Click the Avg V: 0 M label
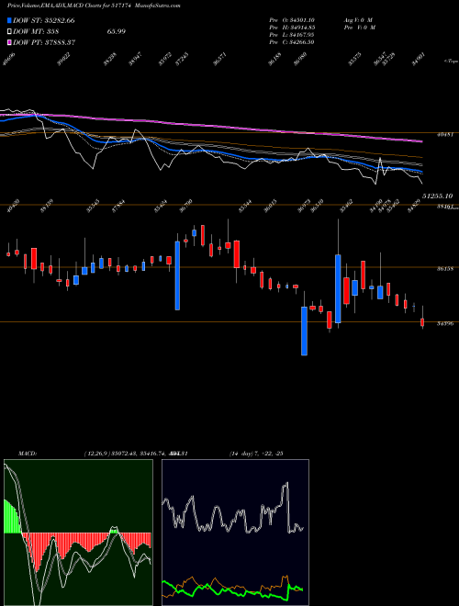Screen dimensions: 459x606 [358, 20]
